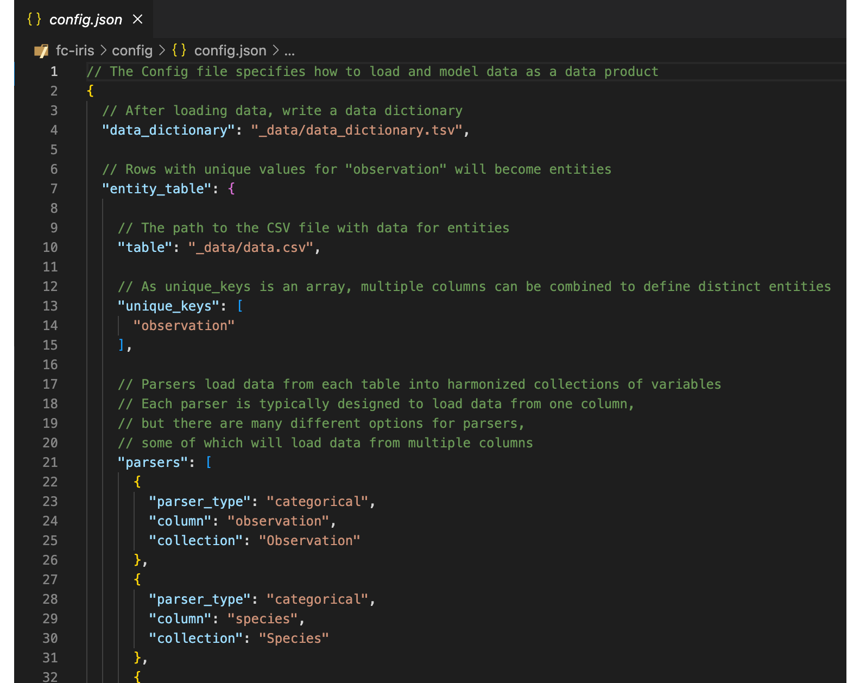Close the config.json editor tab
Screen dimensions: 860x683
click(x=138, y=20)
